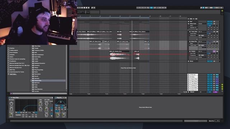Stop playback with the transport Stop button
Viewport: 230px width, 129px height.
(x=84, y=8)
